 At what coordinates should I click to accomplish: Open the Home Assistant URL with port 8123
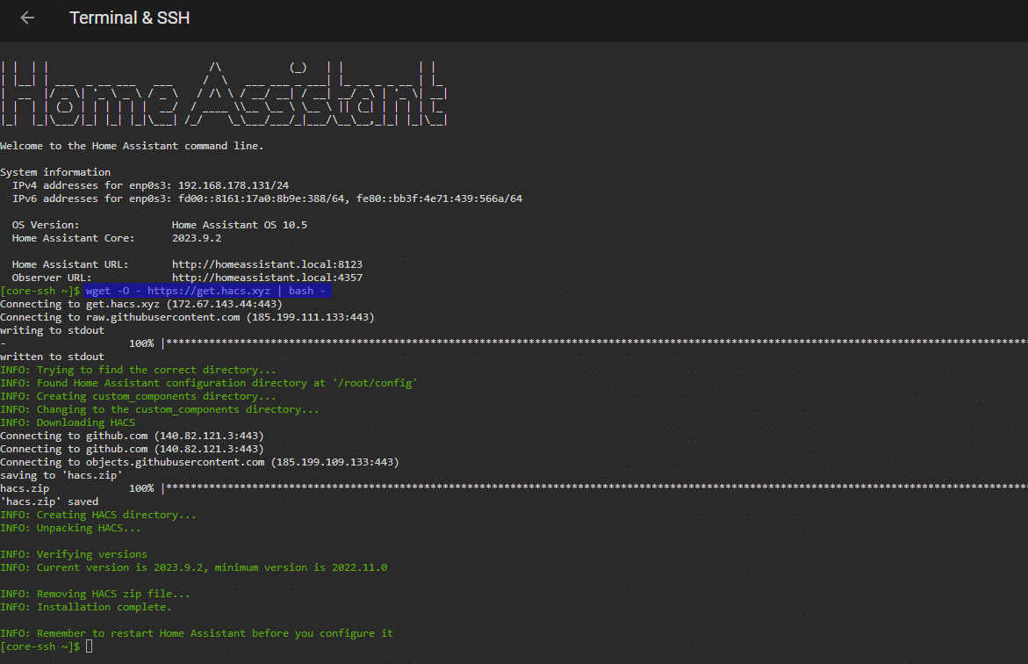tap(267, 264)
